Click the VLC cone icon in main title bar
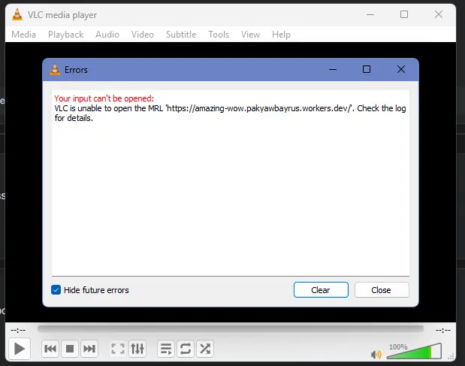 (17, 14)
